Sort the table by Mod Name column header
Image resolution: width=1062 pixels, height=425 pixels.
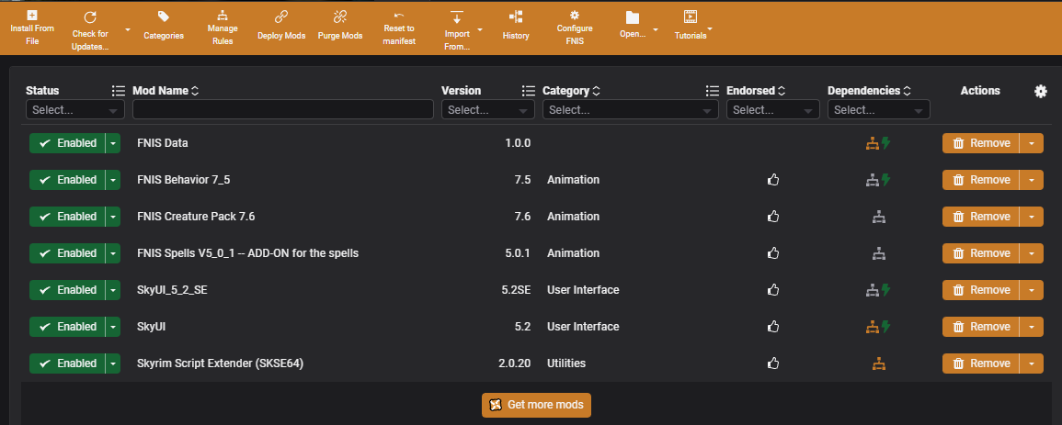[166, 91]
